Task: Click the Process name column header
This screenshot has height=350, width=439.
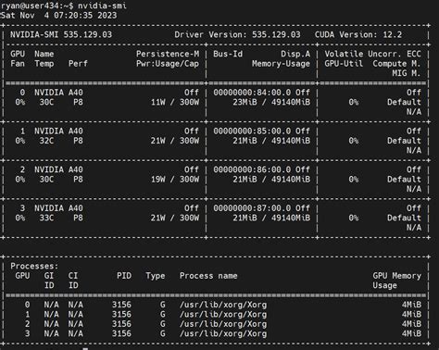Action: [x=208, y=276]
